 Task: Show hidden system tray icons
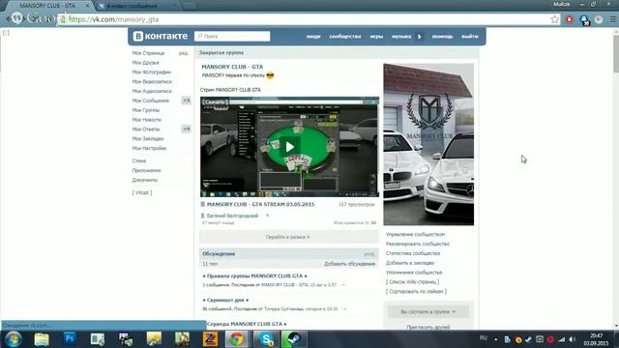point(496,339)
